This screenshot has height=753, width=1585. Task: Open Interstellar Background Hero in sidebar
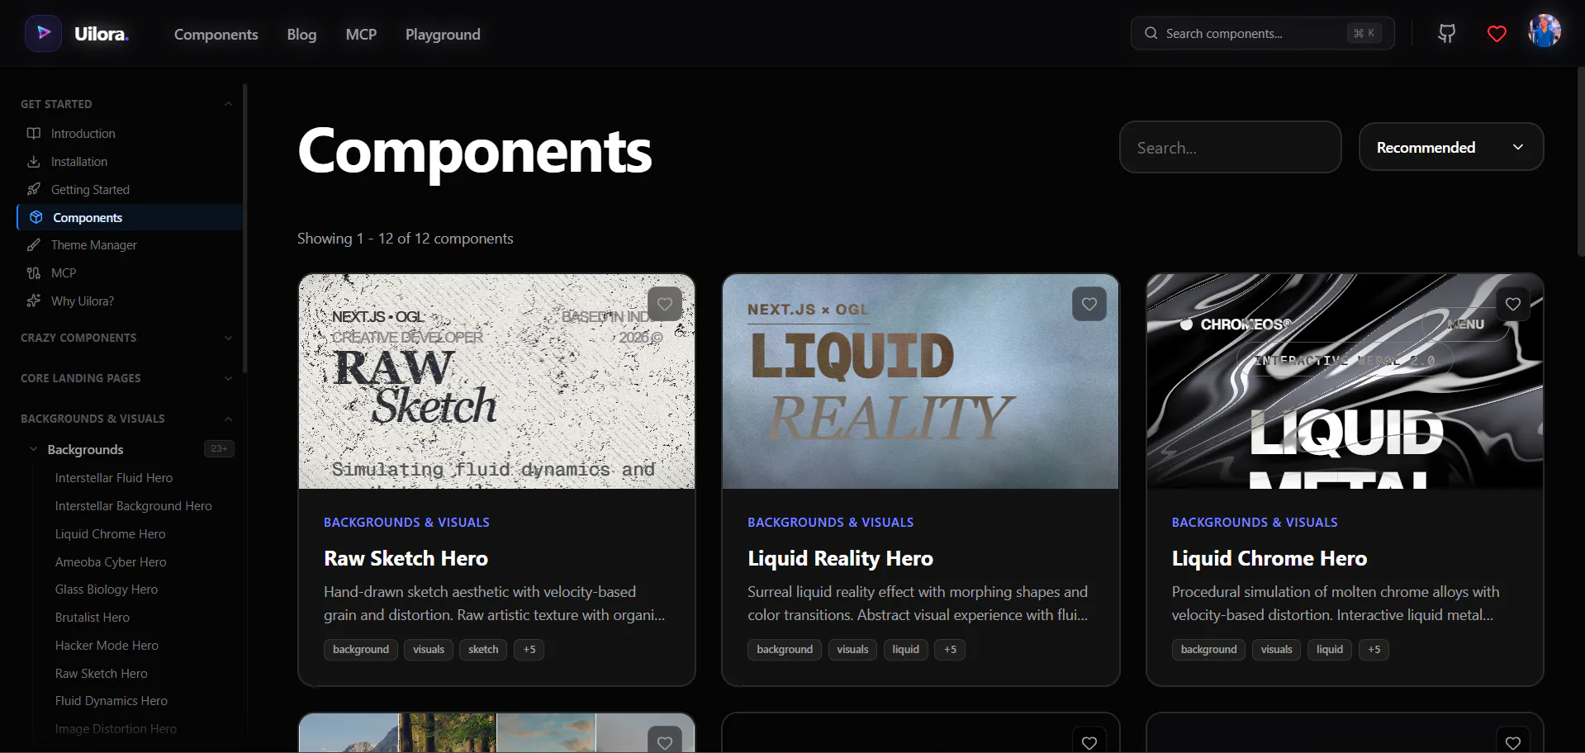[x=134, y=505]
